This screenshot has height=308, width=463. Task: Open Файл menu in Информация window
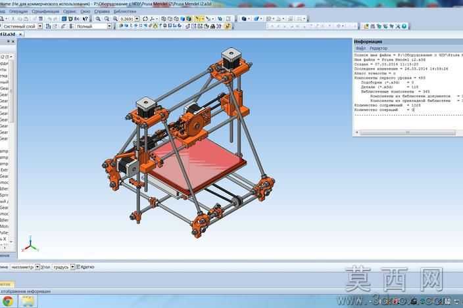coord(360,48)
